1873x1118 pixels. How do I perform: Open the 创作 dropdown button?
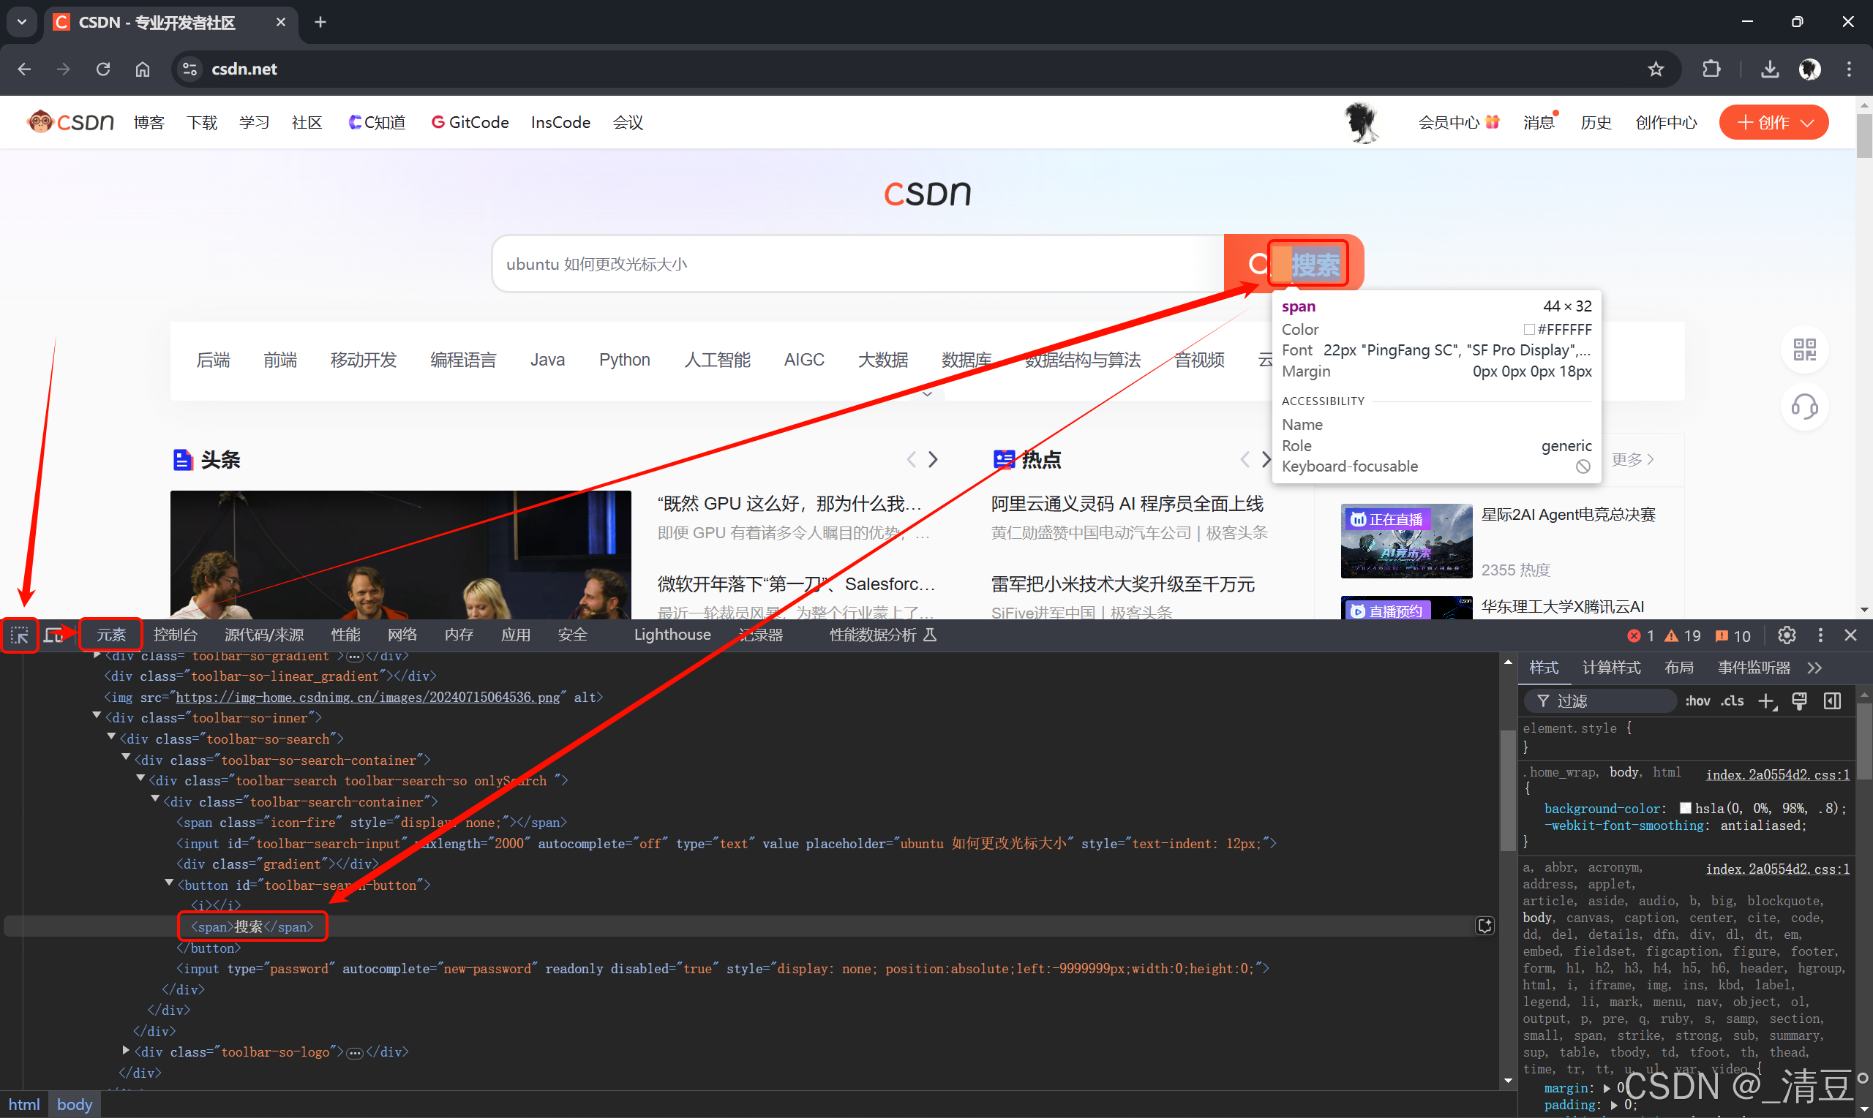pos(1773,123)
